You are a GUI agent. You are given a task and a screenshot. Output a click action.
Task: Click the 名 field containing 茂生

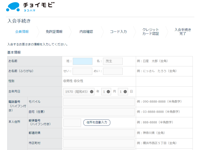113,61
